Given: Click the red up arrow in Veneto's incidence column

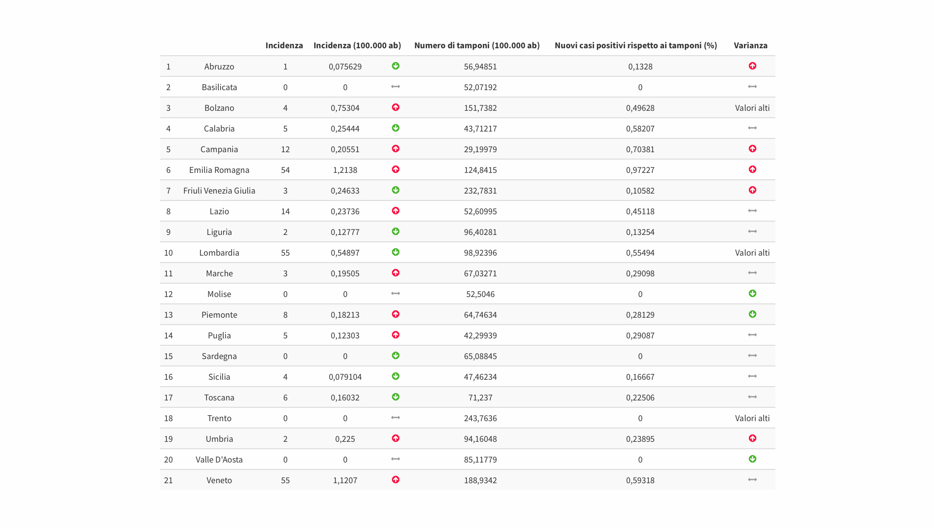Looking at the screenshot, I should pyautogui.click(x=395, y=480).
